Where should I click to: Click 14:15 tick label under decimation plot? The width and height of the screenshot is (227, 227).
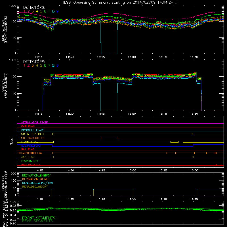point(39,199)
